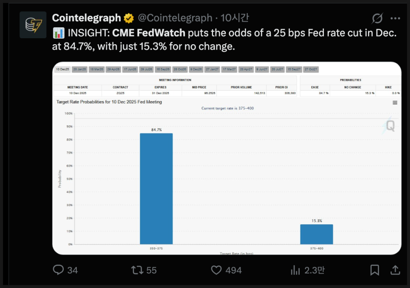Switch to the 28 Jan26 meeting tab
410x288 pixels.
pos(79,69)
